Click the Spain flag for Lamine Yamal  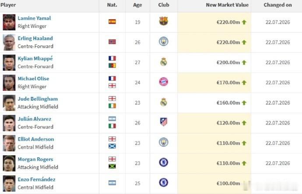(x=112, y=21)
